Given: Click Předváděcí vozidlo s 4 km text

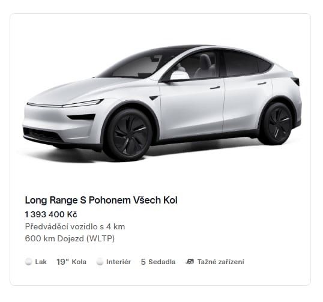Looking at the screenshot, I should 75,226.
